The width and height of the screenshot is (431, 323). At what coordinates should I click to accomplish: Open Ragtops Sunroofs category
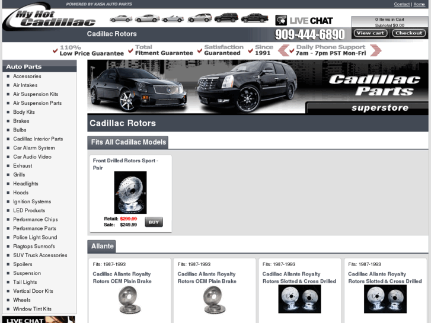coord(34,247)
